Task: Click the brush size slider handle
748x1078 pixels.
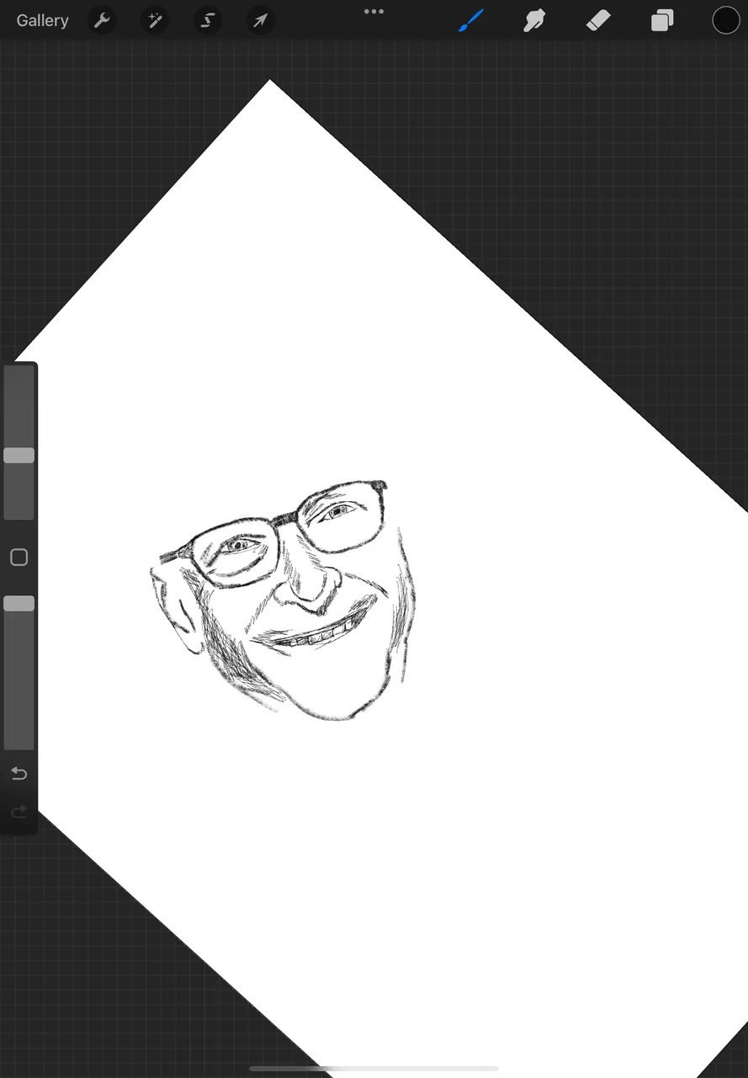Action: click(19, 456)
